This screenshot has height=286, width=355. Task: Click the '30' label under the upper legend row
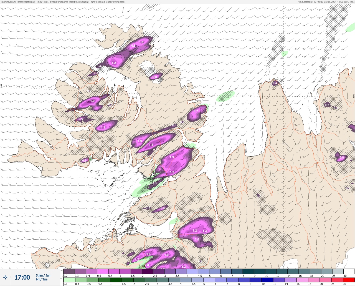pyautogui.click(x=344, y=276)
